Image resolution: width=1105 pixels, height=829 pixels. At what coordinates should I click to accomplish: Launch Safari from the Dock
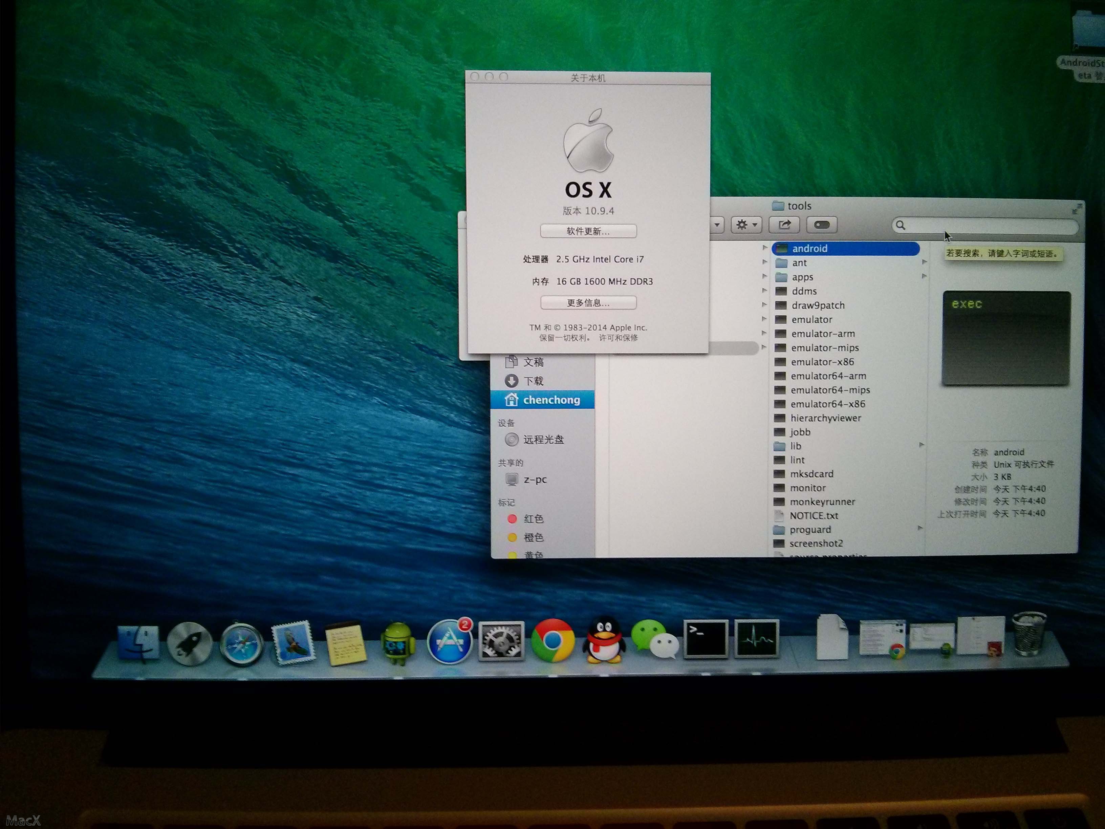tap(242, 643)
